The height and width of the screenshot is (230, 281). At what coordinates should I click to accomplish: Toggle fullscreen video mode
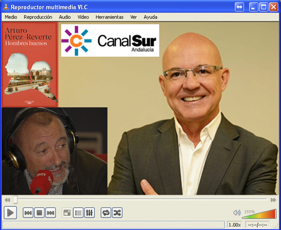pos(67,213)
